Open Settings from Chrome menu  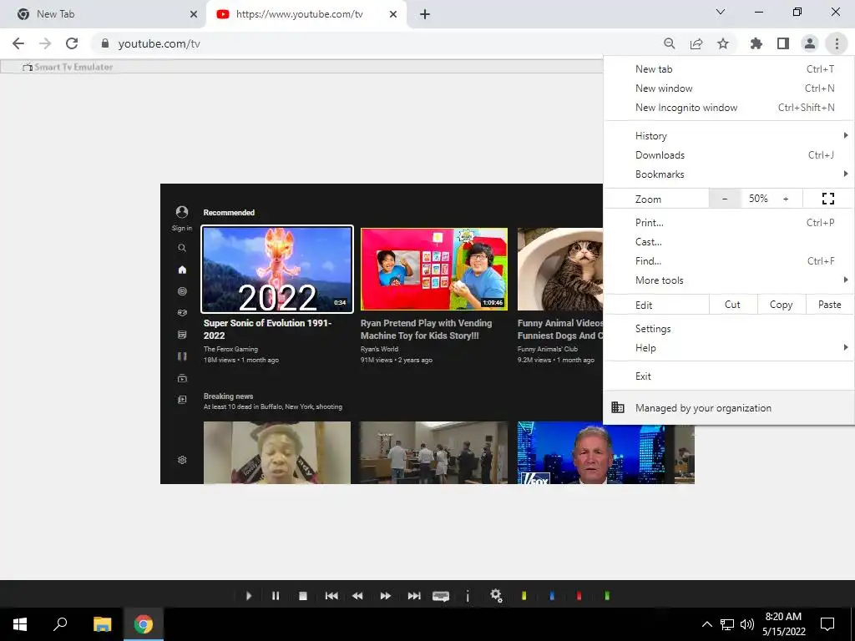[728, 329]
